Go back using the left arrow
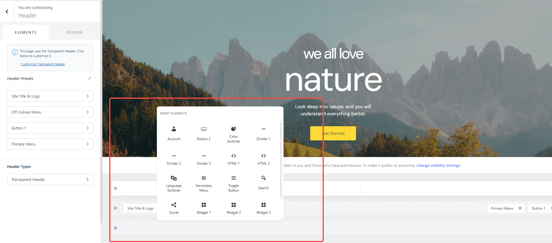Screen dimensions: 552x243 point(7,12)
